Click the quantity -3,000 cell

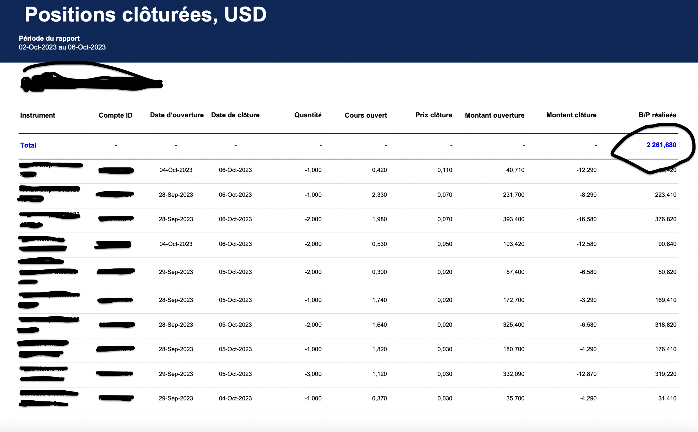313,374
